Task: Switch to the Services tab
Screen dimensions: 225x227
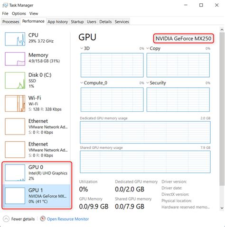Action: coord(122,22)
